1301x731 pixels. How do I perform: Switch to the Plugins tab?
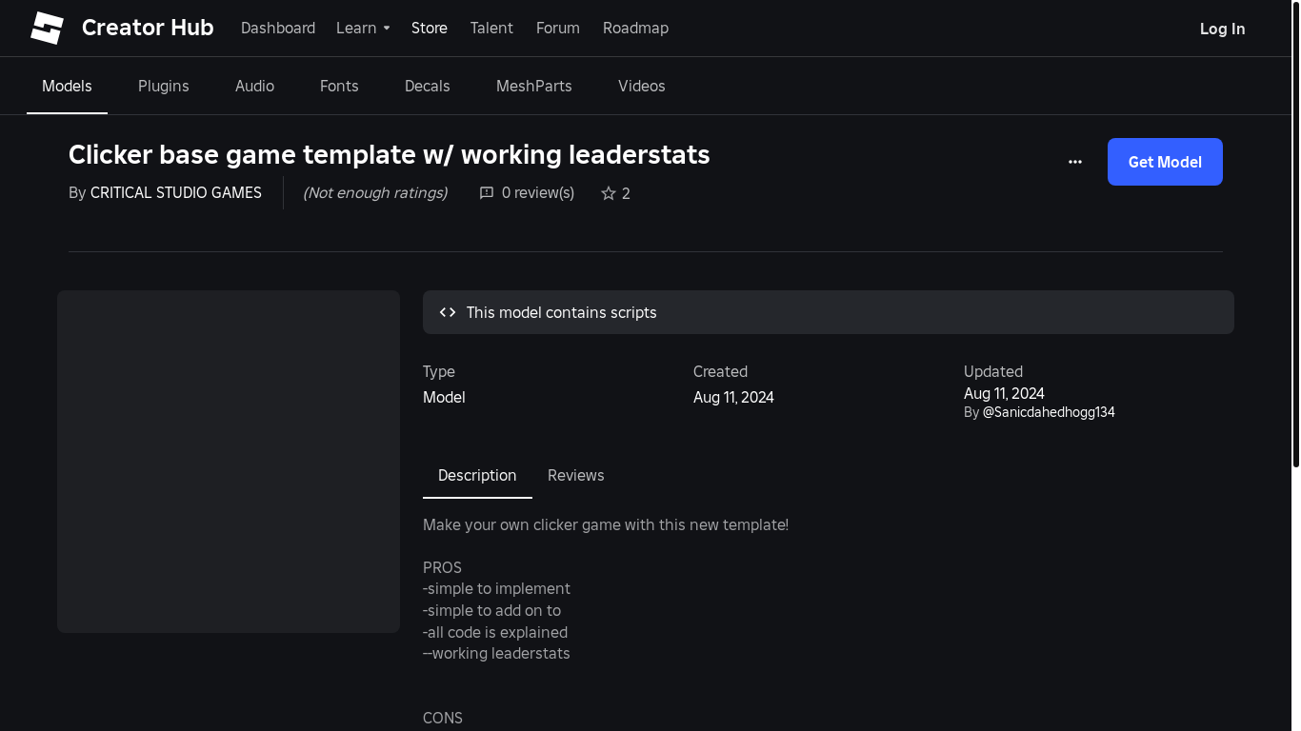(164, 86)
